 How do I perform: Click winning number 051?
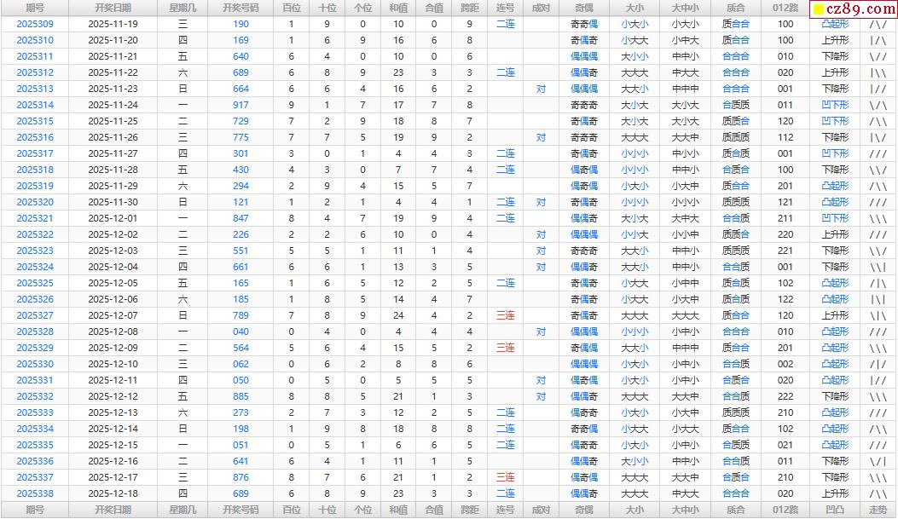coord(241,445)
